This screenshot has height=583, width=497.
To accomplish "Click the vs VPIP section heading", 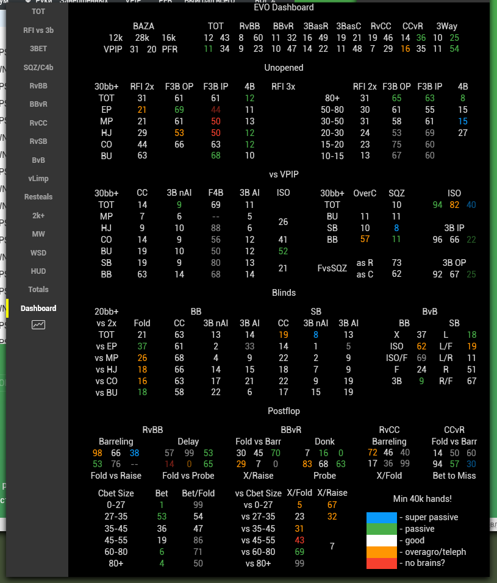I will pyautogui.click(x=284, y=174).
